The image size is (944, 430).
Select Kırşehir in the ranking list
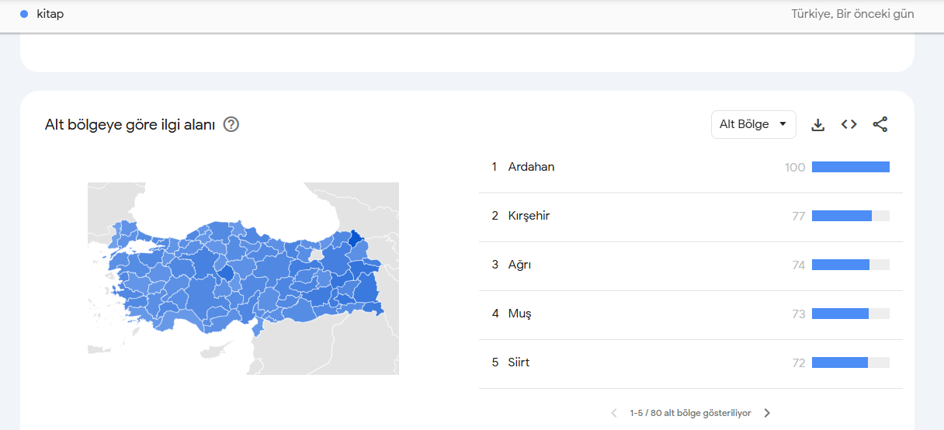[529, 216]
